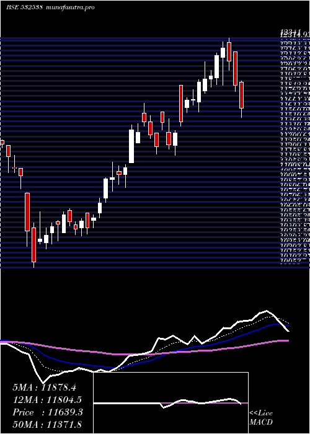This screenshot has width=310, height=434.
Task: Click the '5MA : 11878.4' readout
Action: point(44,387)
